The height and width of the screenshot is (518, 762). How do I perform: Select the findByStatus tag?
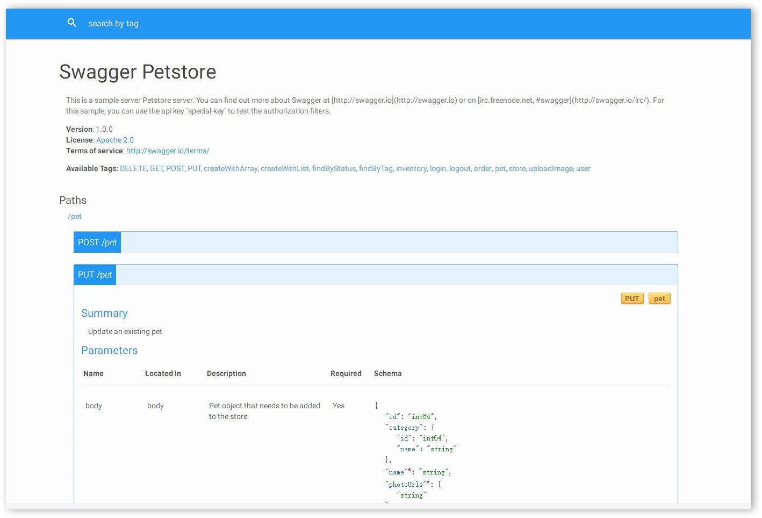pos(334,168)
